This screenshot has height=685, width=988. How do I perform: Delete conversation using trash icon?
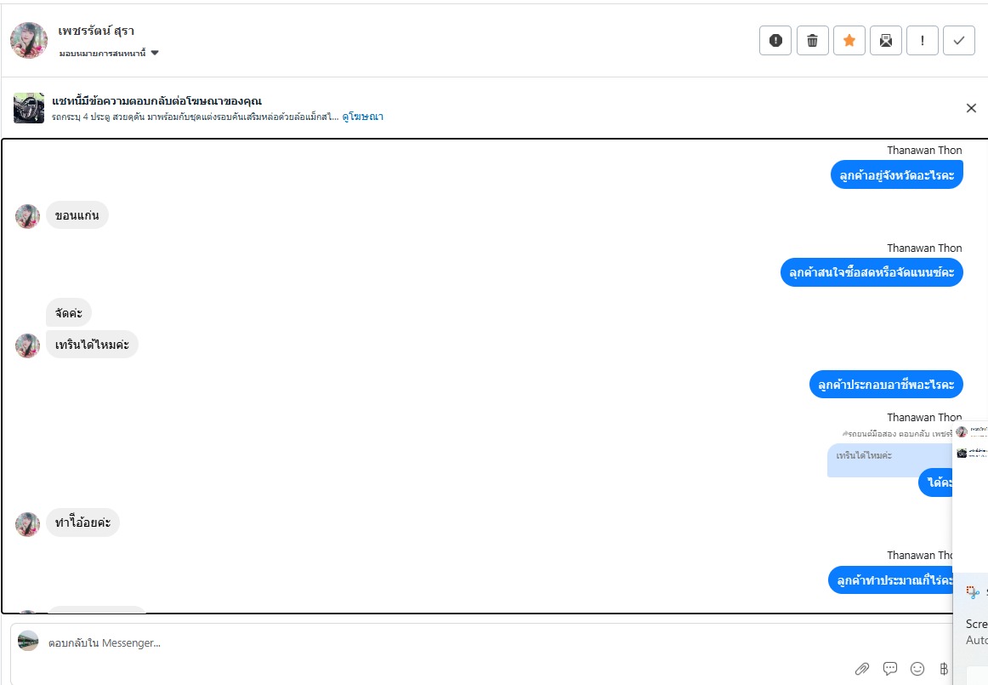click(x=812, y=41)
